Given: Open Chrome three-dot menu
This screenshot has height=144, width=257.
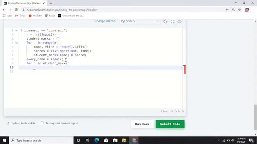Looking at the screenshot, I should [x=253, y=10].
